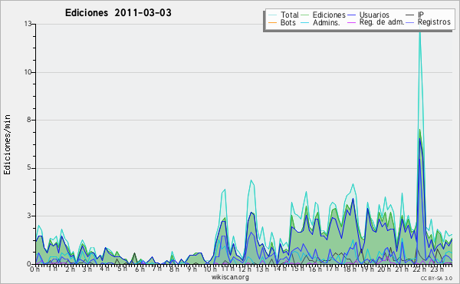Click the 'Ediciones/min' y-axis label

point(7,144)
